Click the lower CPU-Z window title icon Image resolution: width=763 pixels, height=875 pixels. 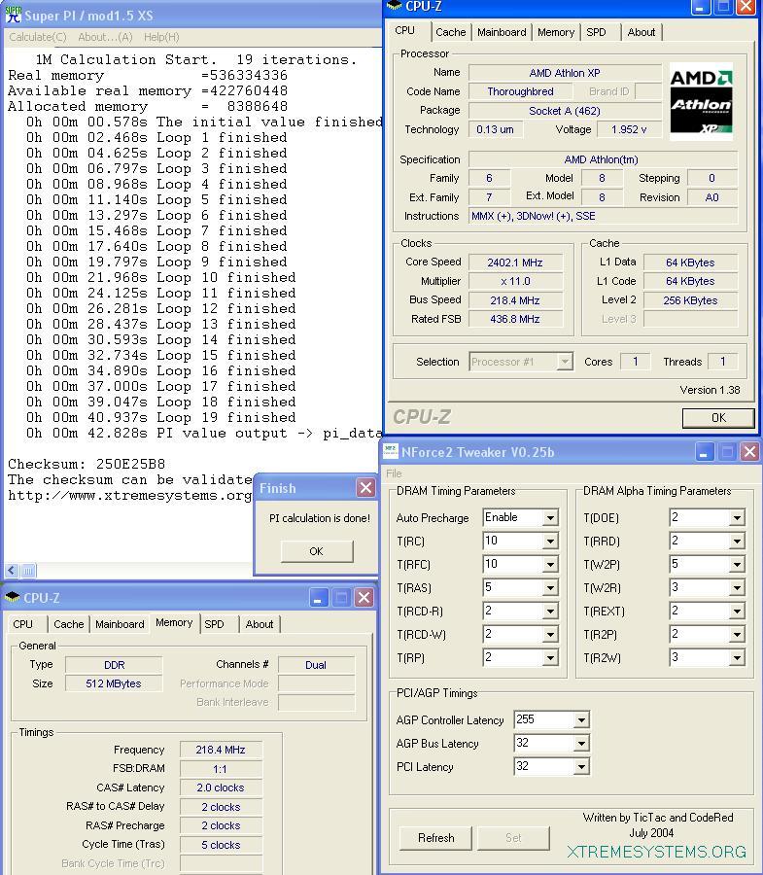click(13, 597)
